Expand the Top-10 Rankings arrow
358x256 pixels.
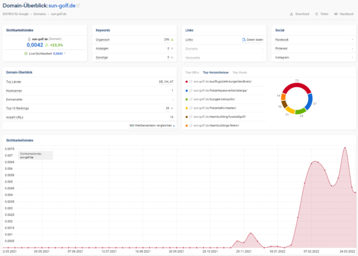click(172, 108)
